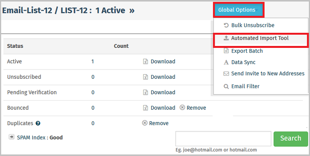This screenshot has height=156, width=310.
Task: Focus the email search input field
Action: click(x=223, y=139)
